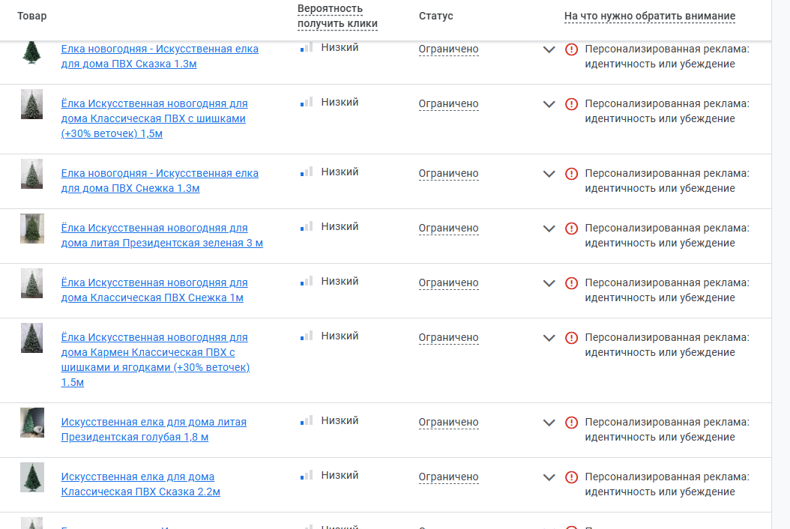Click thumbnail of Классическая с шишками 1,5м tree
Viewport: 790px width, 529px height.
tap(31, 104)
